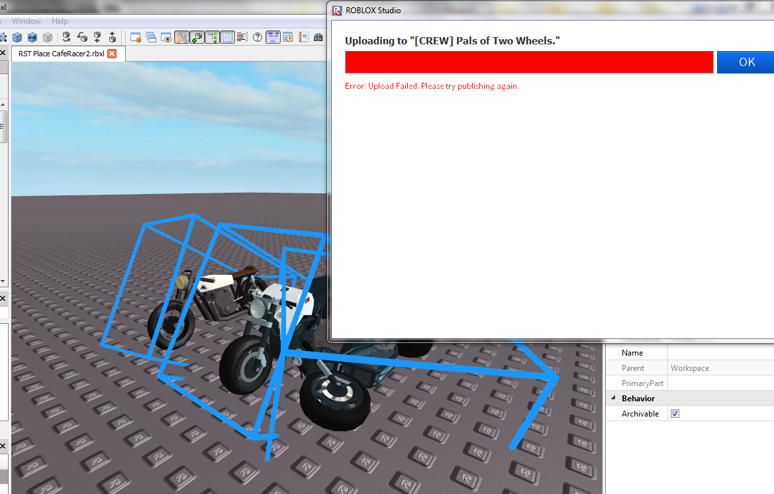Click the move part down arrow icon
Viewport: 774px width, 494px height.
point(113,37)
